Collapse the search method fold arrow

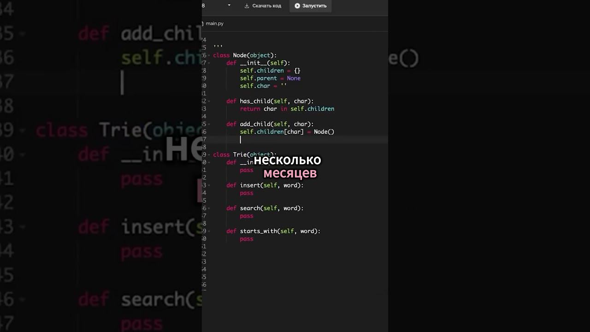(209, 208)
